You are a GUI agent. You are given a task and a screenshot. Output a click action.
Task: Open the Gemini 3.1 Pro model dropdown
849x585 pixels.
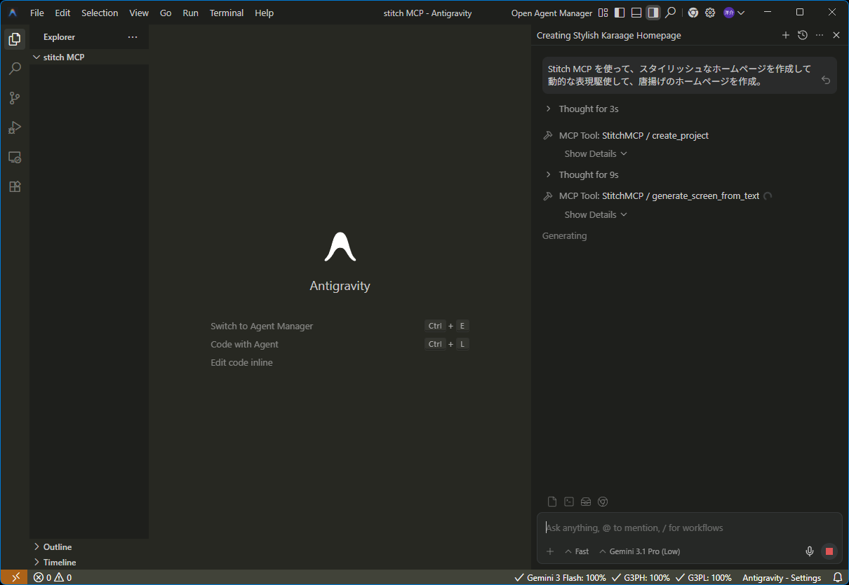(x=639, y=551)
